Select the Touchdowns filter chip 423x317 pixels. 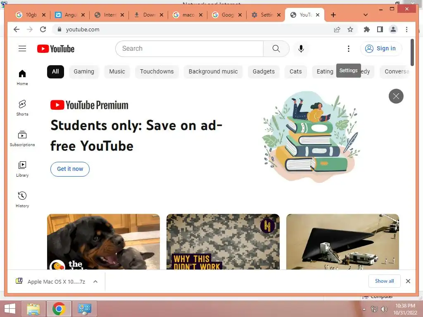pyautogui.click(x=157, y=72)
